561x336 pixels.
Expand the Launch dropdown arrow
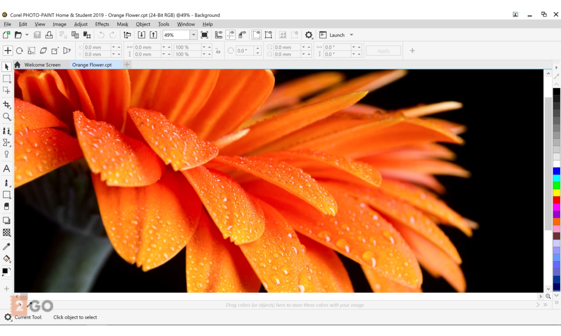click(351, 35)
